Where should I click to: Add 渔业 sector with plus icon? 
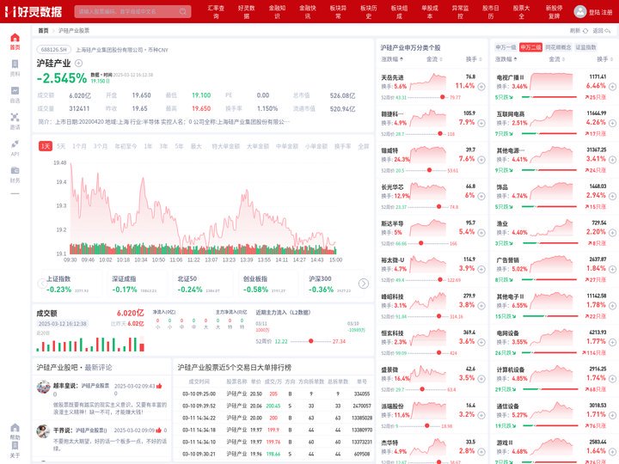[x=612, y=232]
